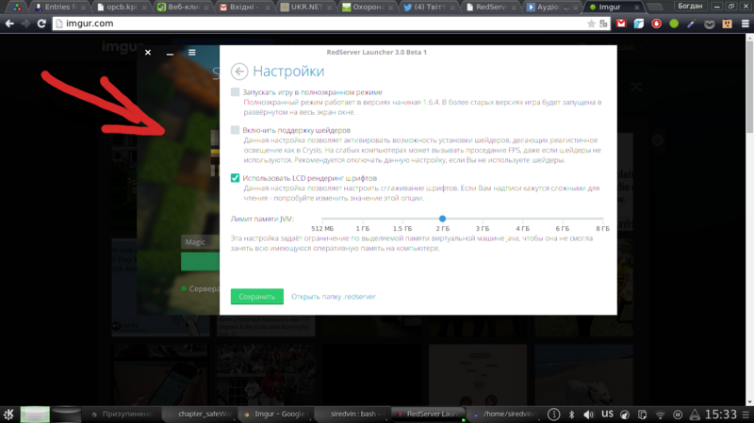Select the 512 МБ memory mark
754x423 pixels.
click(322, 228)
